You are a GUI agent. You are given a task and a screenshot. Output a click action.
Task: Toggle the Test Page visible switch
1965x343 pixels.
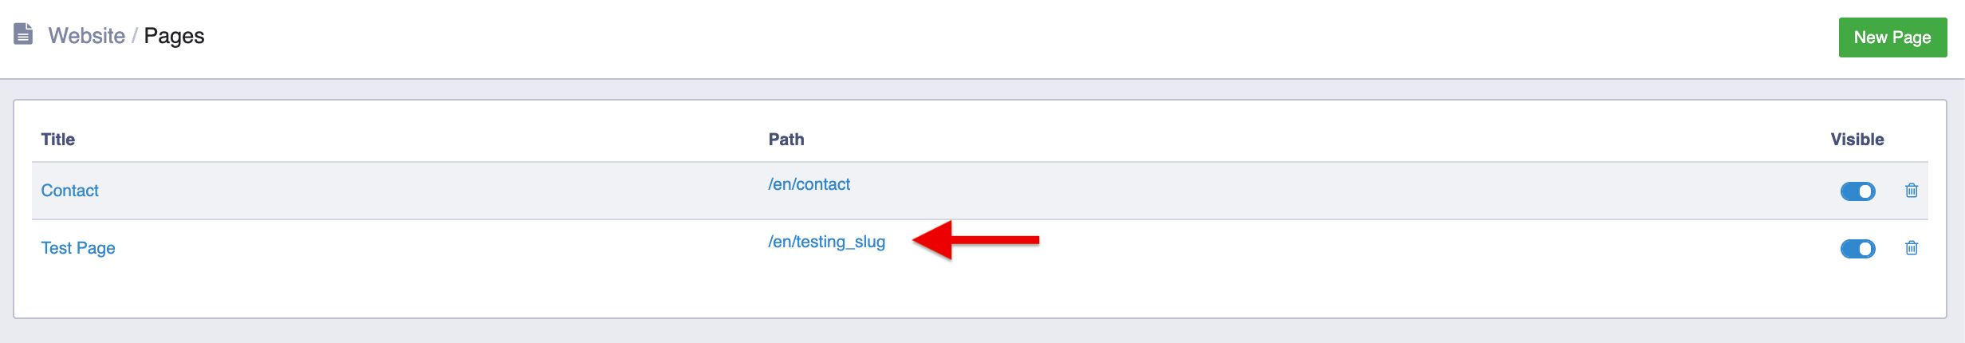(1857, 249)
